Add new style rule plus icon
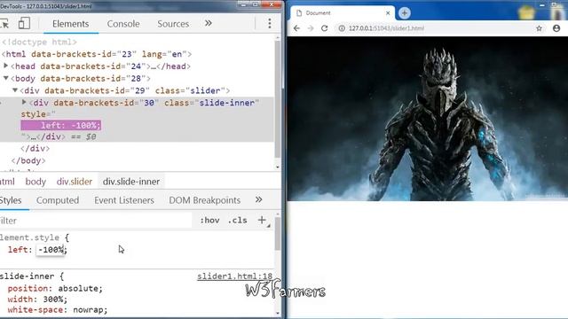This screenshot has height=319, width=568. [262, 220]
